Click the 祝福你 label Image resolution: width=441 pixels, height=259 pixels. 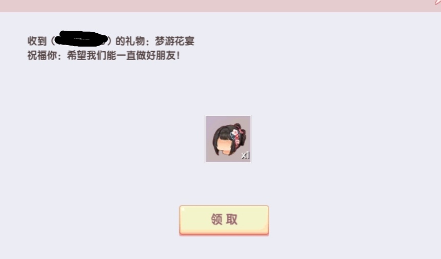[42, 56]
